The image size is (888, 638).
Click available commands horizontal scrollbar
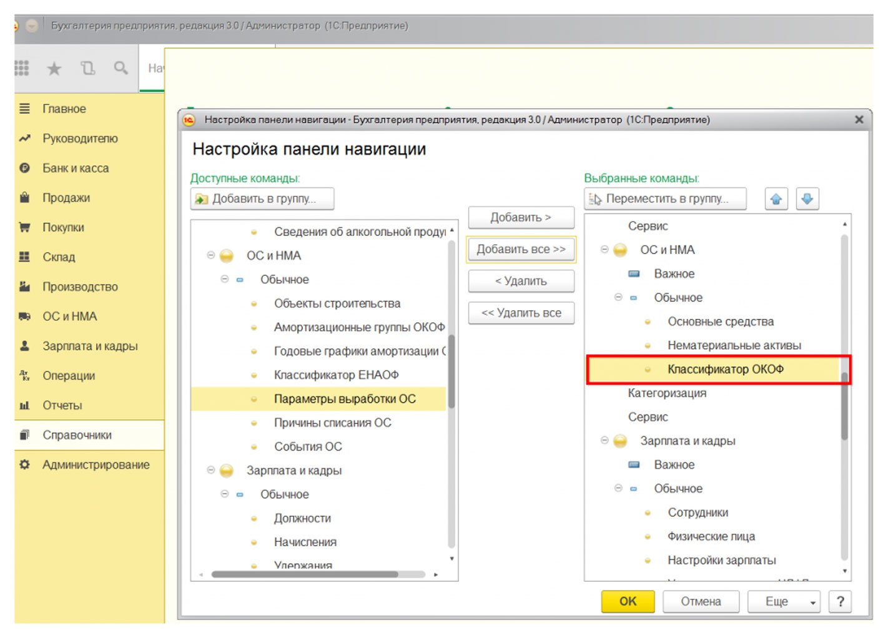coord(305,574)
